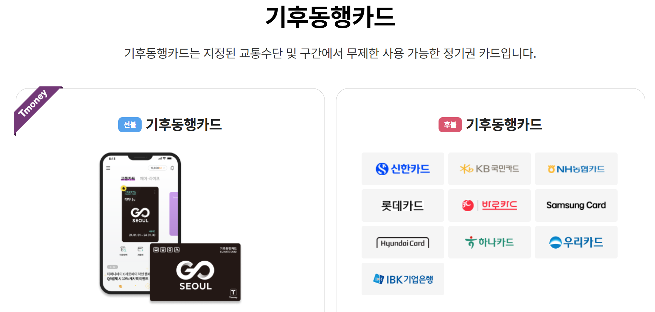
Task: Click the blue 선불 badge
Action: tap(130, 125)
